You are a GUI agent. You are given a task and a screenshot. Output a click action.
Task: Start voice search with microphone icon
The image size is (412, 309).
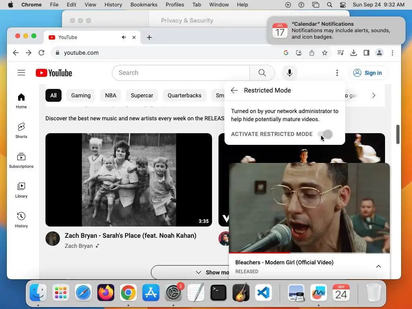(x=290, y=73)
